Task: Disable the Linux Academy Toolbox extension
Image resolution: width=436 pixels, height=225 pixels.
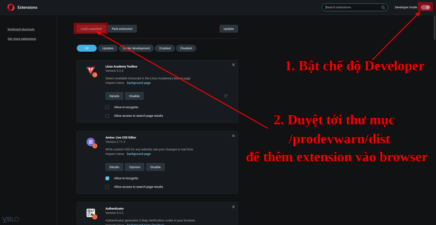Action: (x=134, y=96)
